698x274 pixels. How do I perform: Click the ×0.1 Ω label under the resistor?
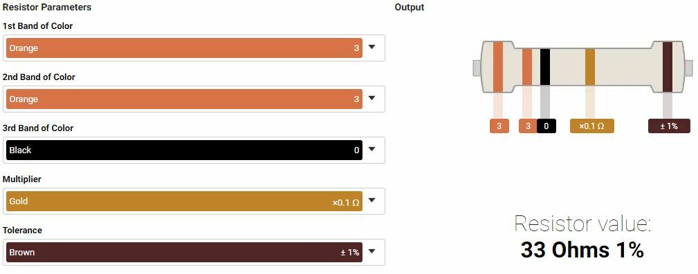pyautogui.click(x=592, y=126)
